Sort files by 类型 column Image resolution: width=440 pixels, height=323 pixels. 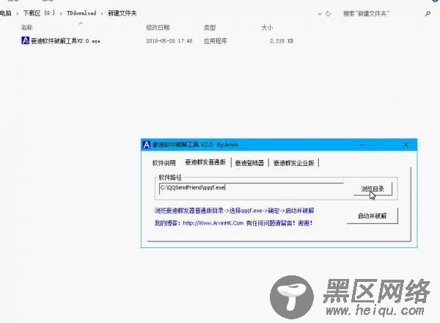pyautogui.click(x=210, y=27)
